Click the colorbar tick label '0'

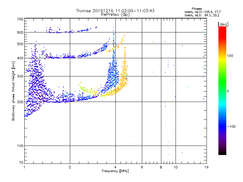click(x=228, y=91)
